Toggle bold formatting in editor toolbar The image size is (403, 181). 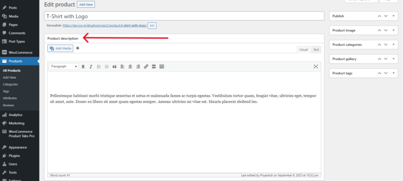[83, 66]
